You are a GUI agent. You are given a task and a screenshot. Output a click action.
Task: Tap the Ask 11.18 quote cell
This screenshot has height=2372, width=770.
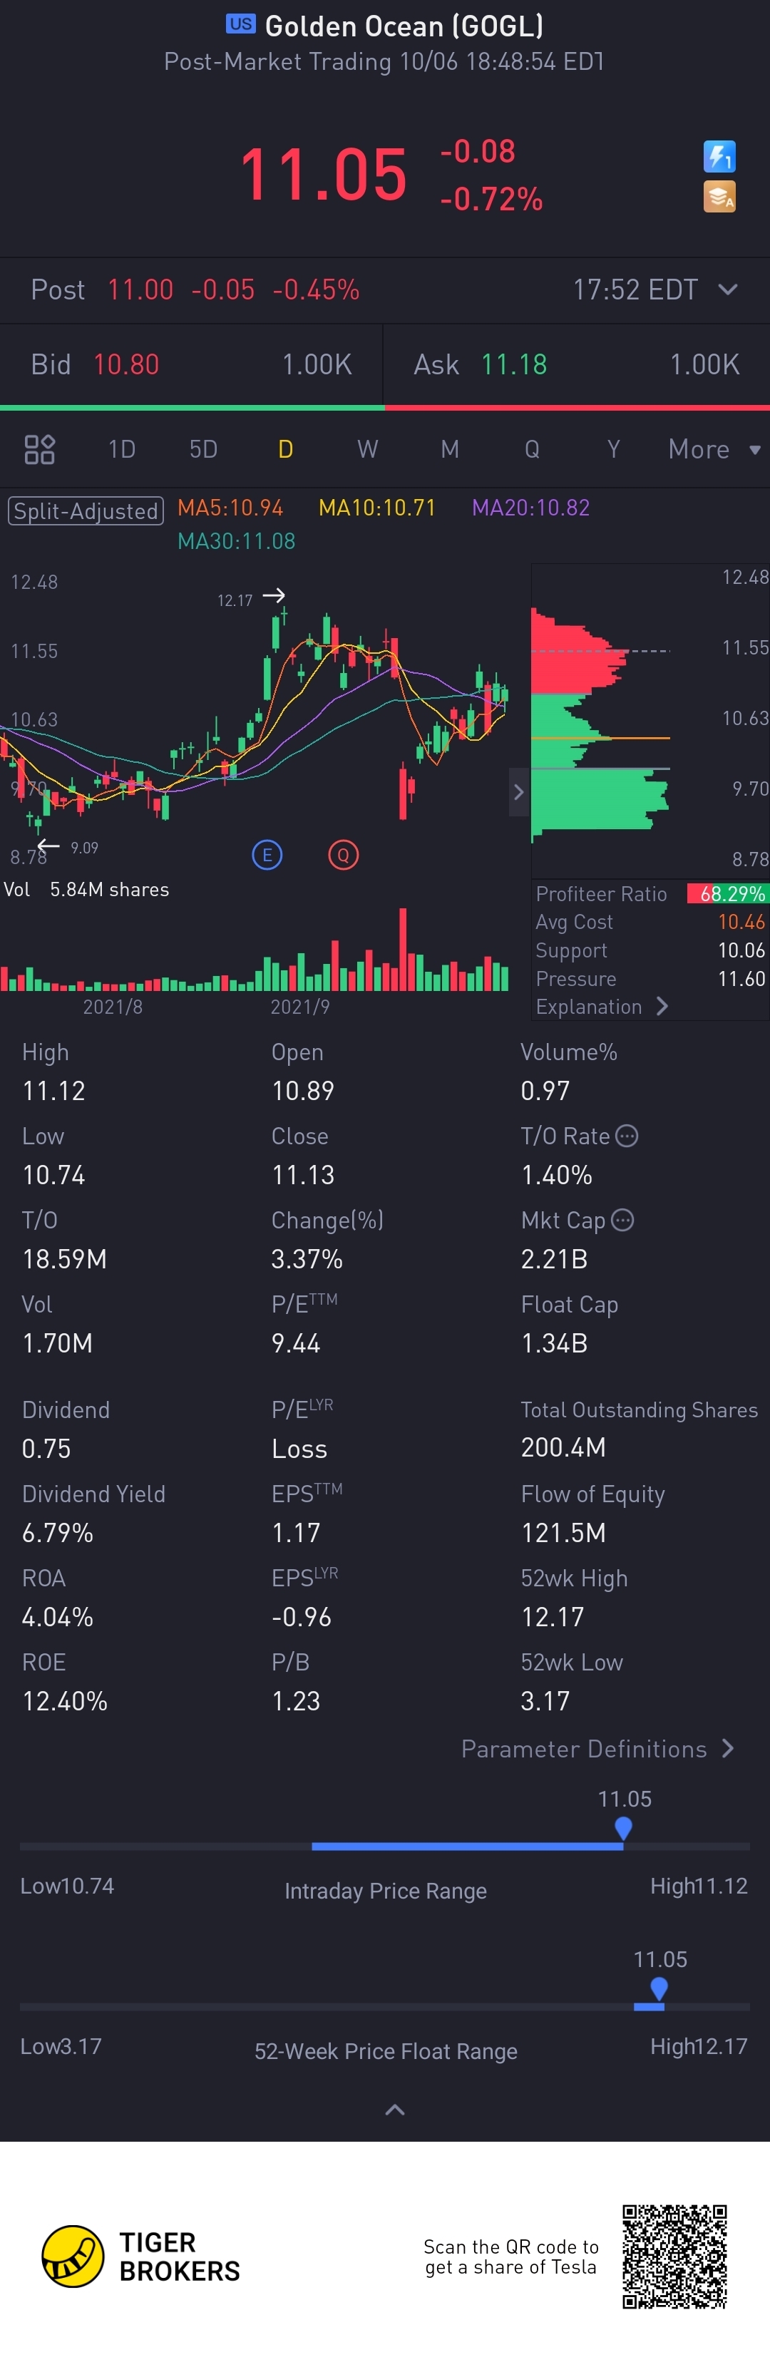(x=577, y=364)
